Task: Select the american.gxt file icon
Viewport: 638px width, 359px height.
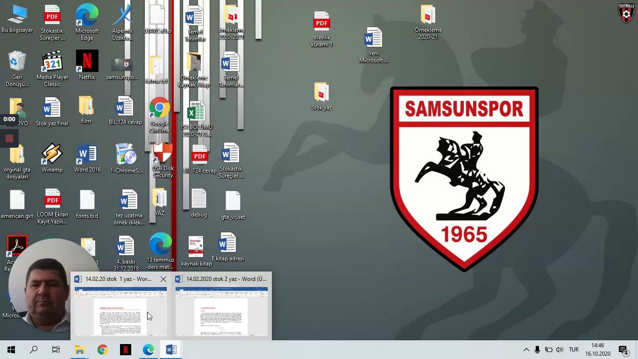Action: (17, 205)
